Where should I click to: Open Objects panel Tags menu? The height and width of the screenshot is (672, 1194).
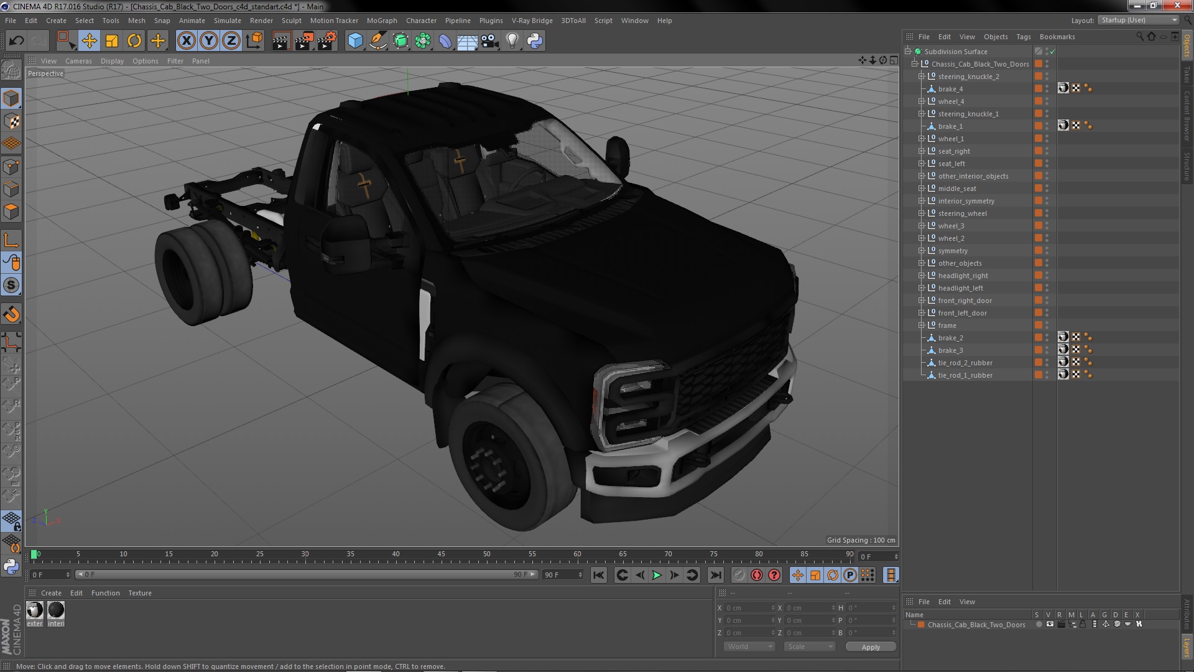(x=1023, y=37)
